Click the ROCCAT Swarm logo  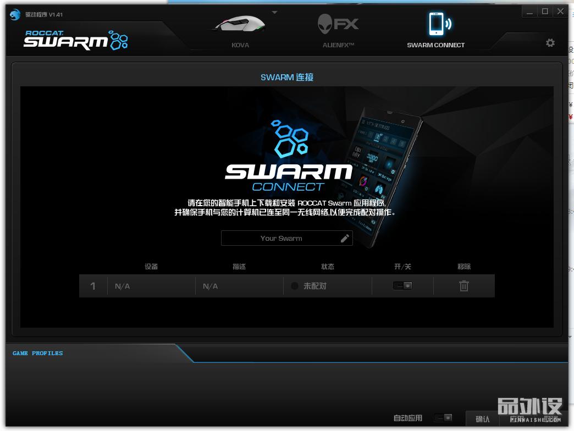[75, 40]
